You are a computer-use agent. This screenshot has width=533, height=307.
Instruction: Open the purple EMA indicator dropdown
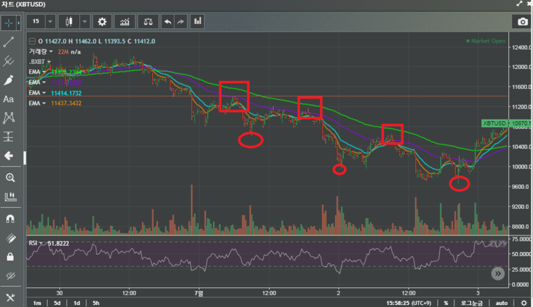coord(44,83)
